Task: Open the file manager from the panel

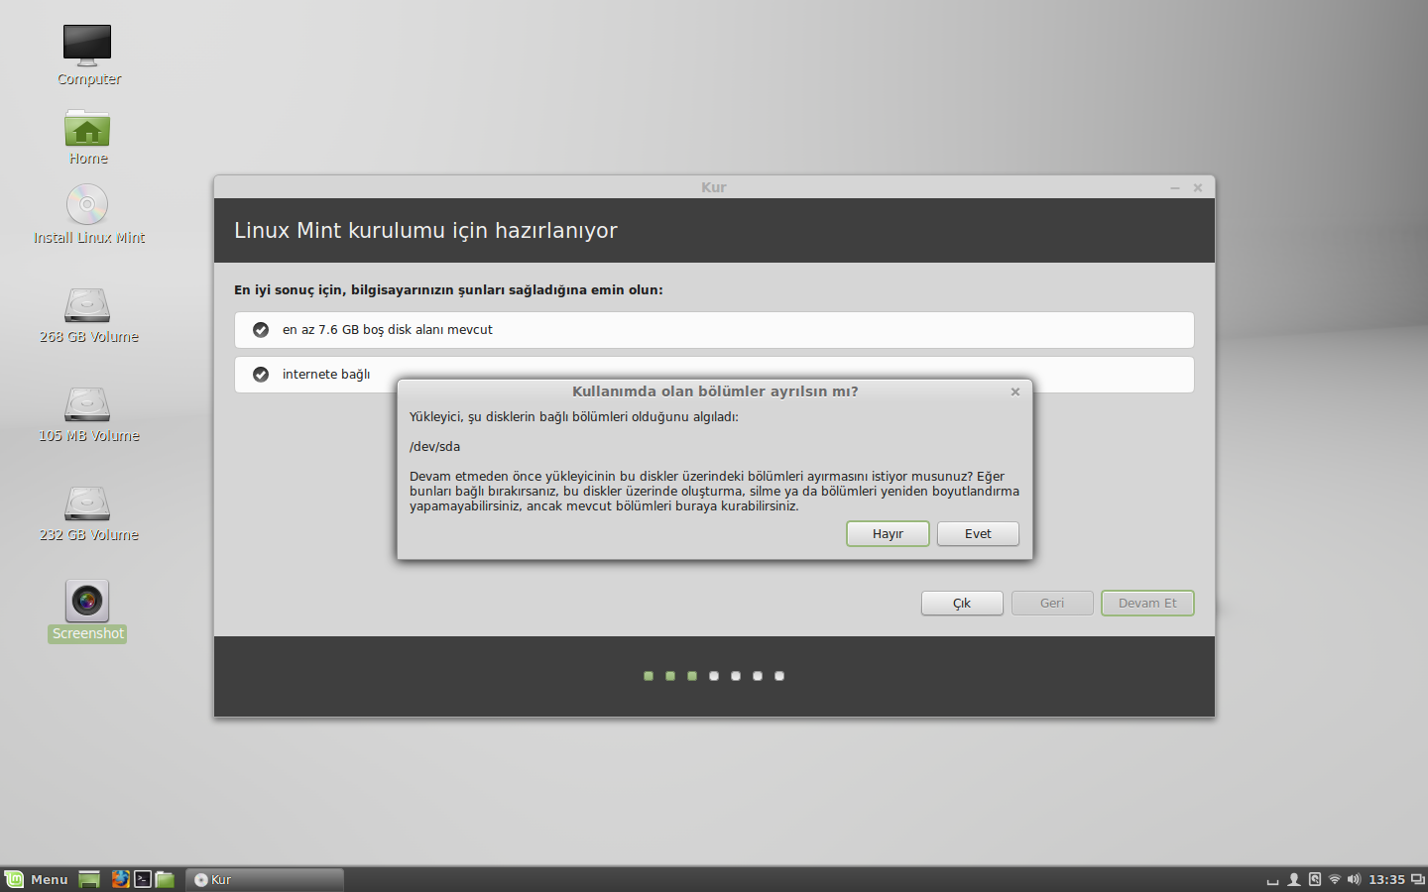Action: pyautogui.click(x=165, y=879)
